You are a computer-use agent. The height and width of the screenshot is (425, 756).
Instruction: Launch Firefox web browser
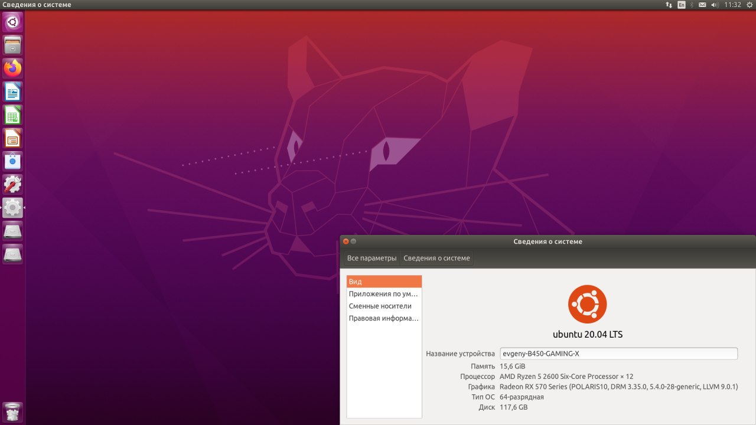pyautogui.click(x=12, y=68)
